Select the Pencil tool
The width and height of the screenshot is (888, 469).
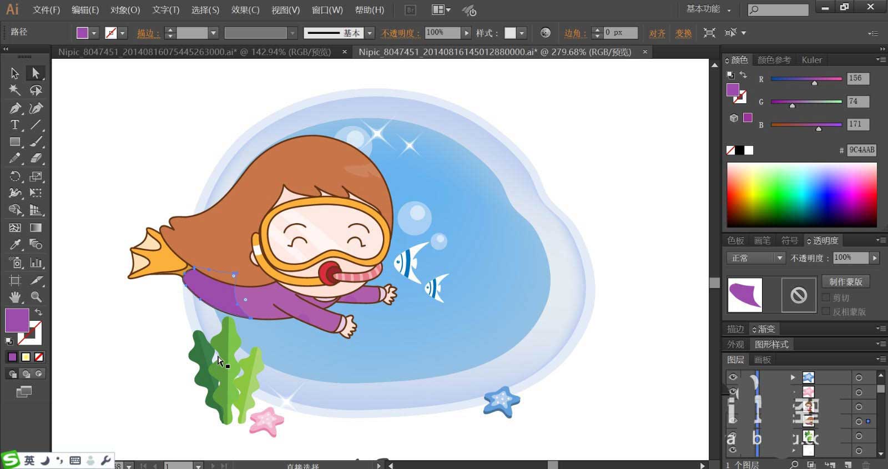point(15,159)
